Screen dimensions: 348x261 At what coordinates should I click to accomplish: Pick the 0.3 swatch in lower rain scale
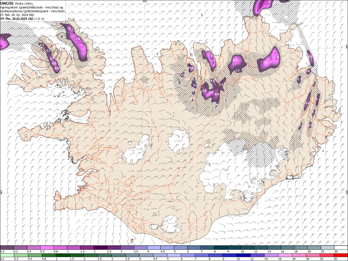21,255
